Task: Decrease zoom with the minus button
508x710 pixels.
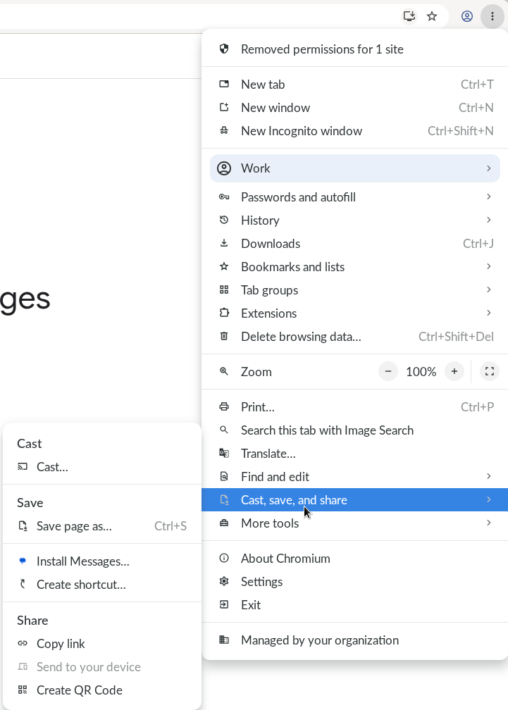Action: click(388, 372)
